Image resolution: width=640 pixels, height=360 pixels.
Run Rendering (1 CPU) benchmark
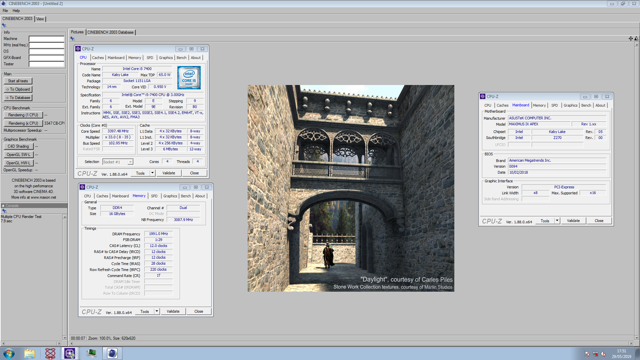[23, 115]
